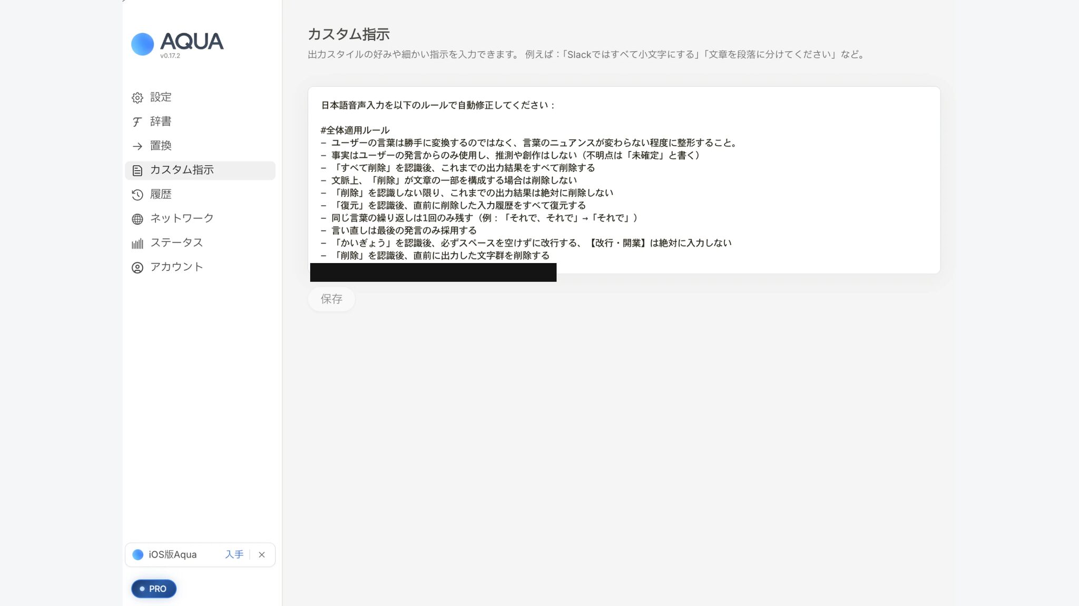Click the line ユーザーの言葉は勝手に変換

pos(529,143)
